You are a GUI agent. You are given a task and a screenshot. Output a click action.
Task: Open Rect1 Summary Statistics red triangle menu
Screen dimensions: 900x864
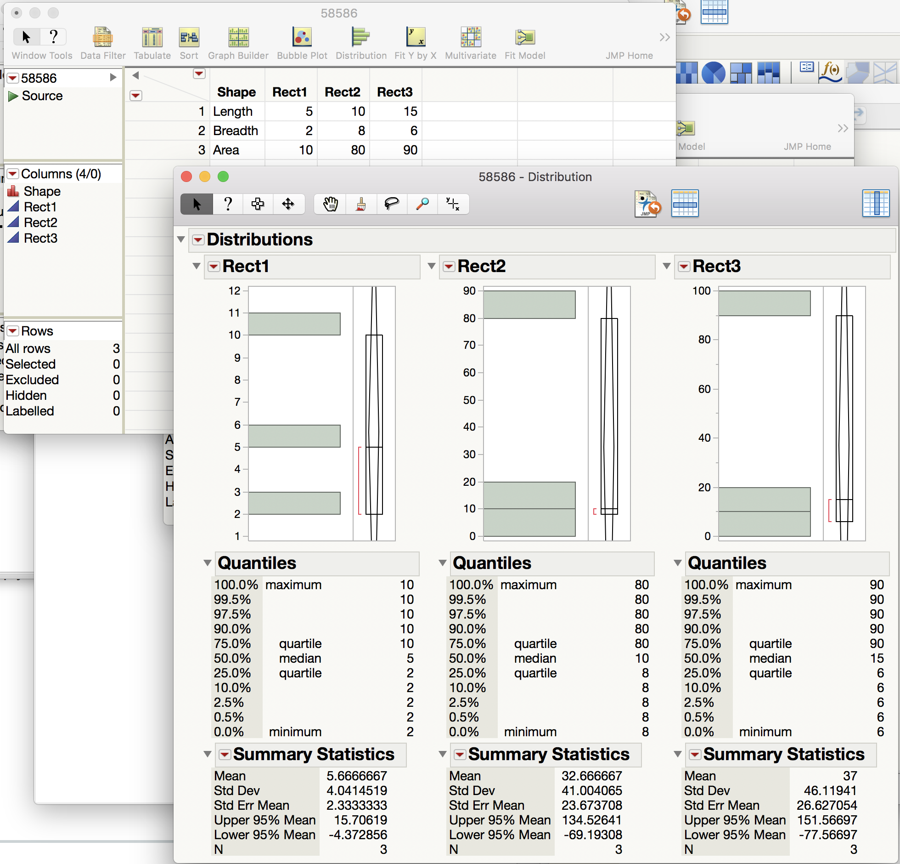pyautogui.click(x=225, y=755)
